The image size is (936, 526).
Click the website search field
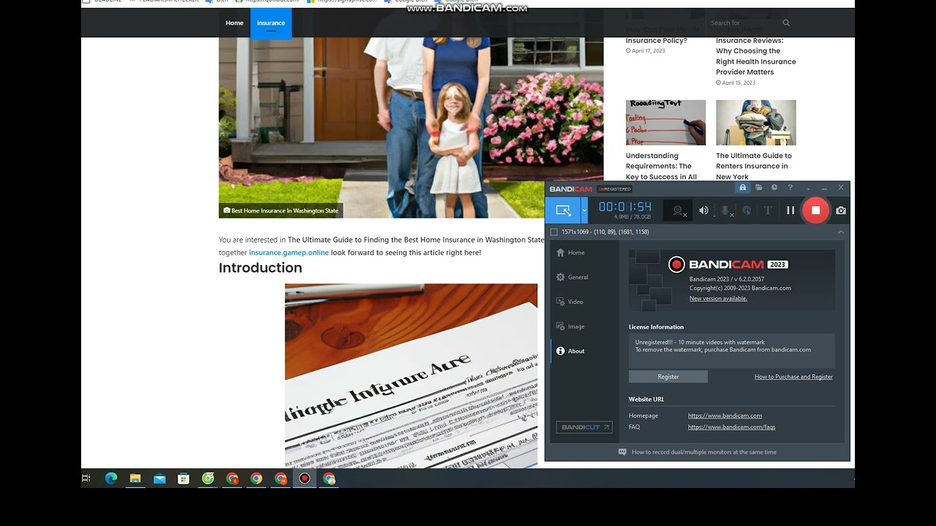click(741, 23)
